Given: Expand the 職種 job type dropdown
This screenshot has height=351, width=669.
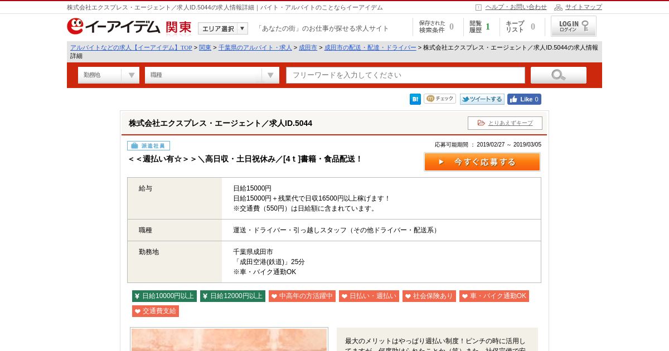Looking at the screenshot, I should pos(212,75).
